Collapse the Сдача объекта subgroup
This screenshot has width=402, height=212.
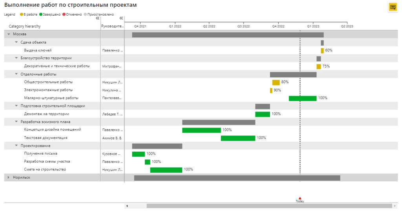point(16,42)
